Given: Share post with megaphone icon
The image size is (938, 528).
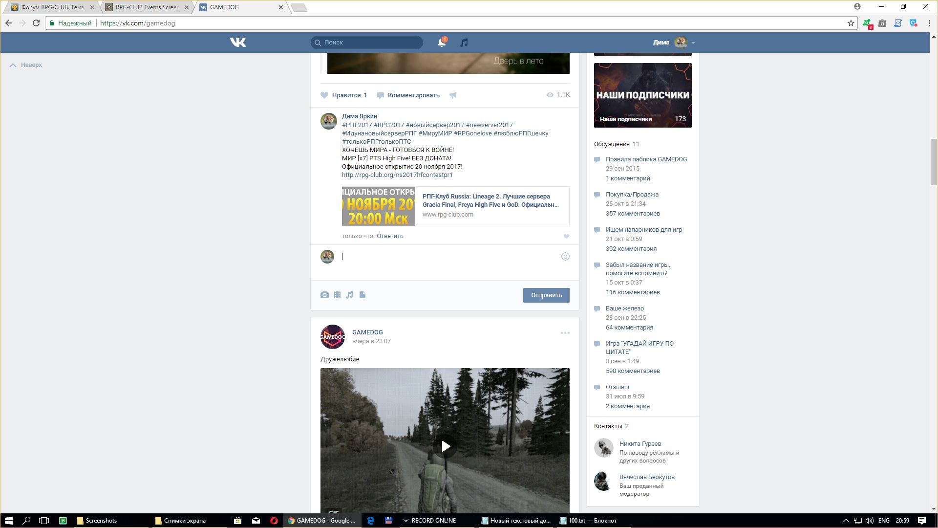Looking at the screenshot, I should [453, 95].
